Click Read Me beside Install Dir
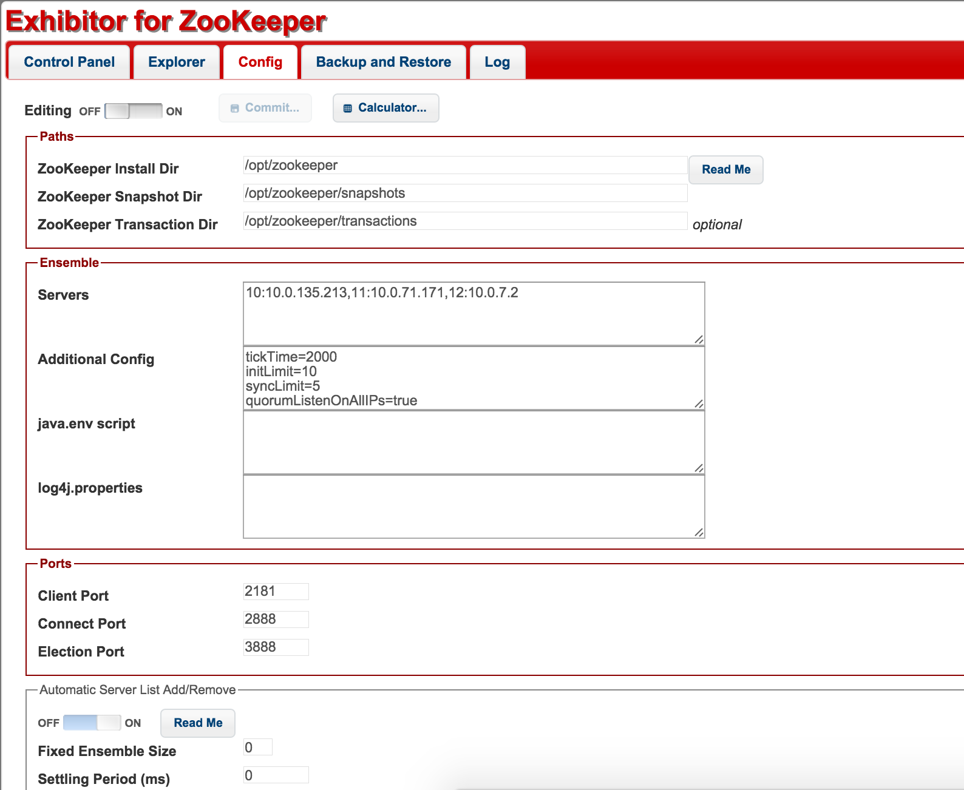This screenshot has width=964, height=790. pos(725,170)
